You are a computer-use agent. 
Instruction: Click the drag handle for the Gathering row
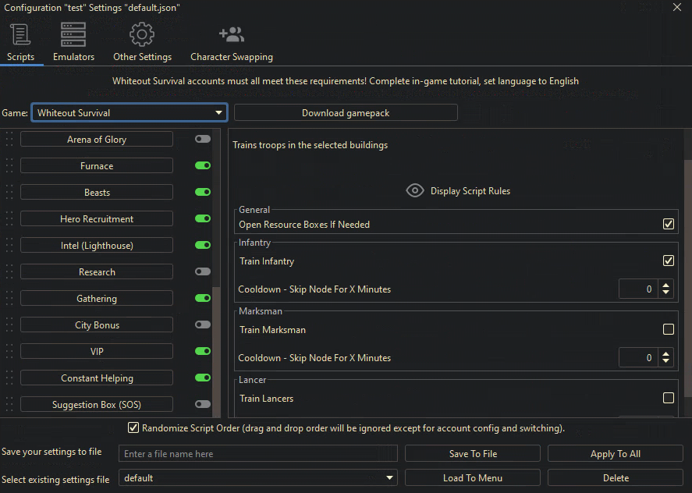tap(9, 298)
